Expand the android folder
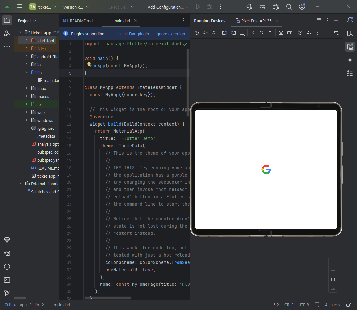Screen dimensions: 357x310 coord(27,57)
